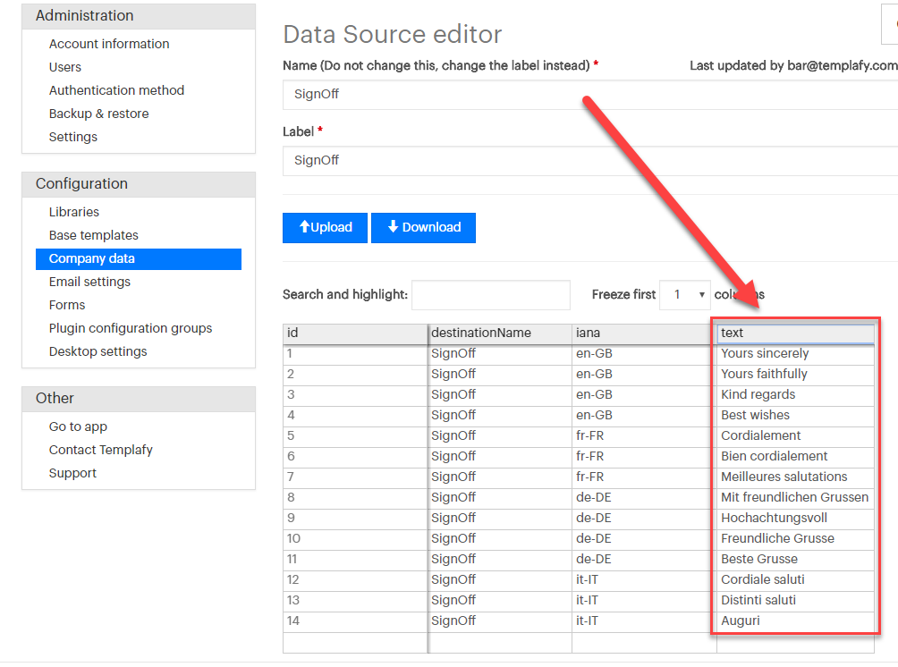The image size is (898, 667).
Task: Select the cell 'Meilleures salutations'
Action: point(795,477)
